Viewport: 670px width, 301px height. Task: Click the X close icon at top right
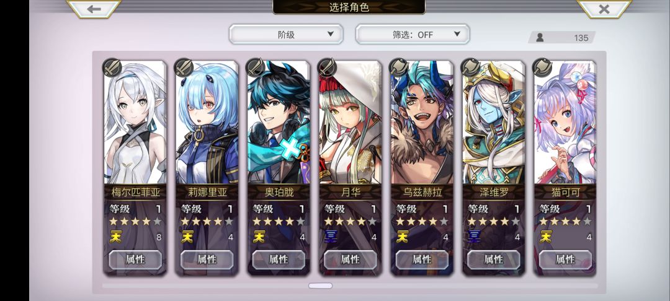(x=604, y=9)
